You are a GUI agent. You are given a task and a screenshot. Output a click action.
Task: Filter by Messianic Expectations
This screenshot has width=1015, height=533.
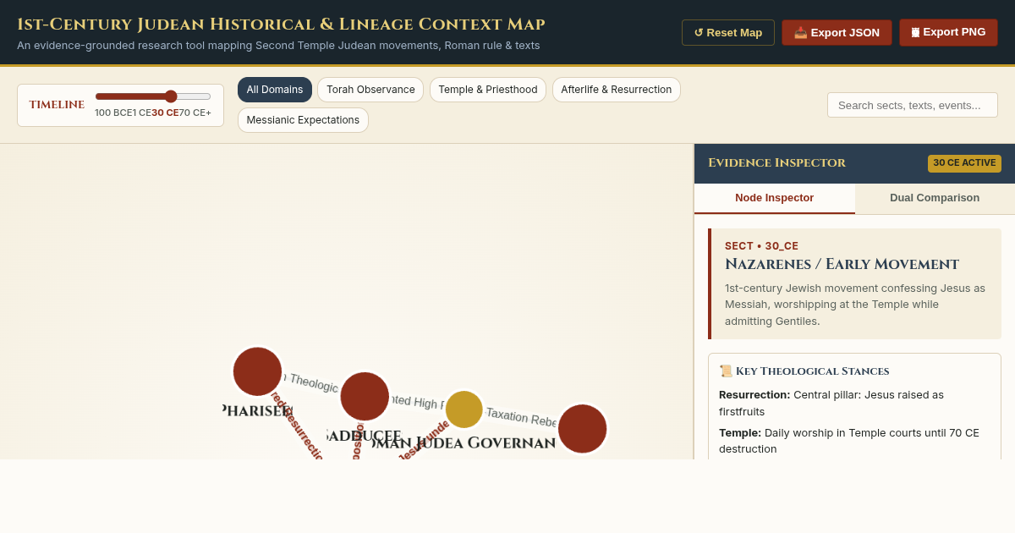point(303,120)
